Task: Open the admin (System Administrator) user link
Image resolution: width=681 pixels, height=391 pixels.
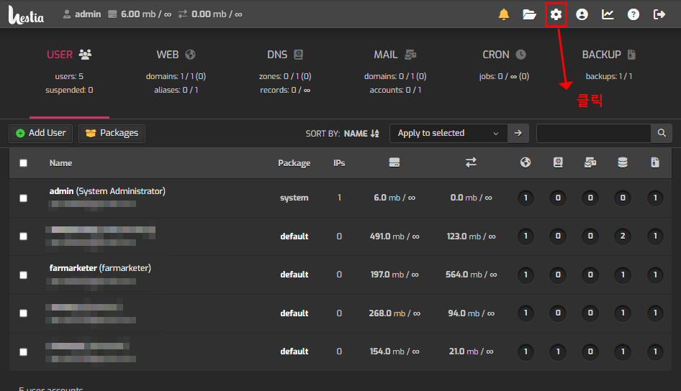Action: coord(107,191)
